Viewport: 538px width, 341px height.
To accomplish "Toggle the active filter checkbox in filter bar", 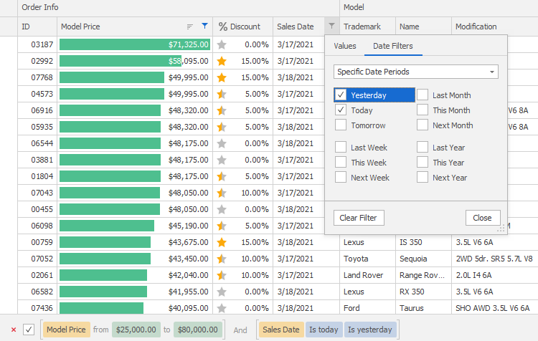I will (x=29, y=330).
